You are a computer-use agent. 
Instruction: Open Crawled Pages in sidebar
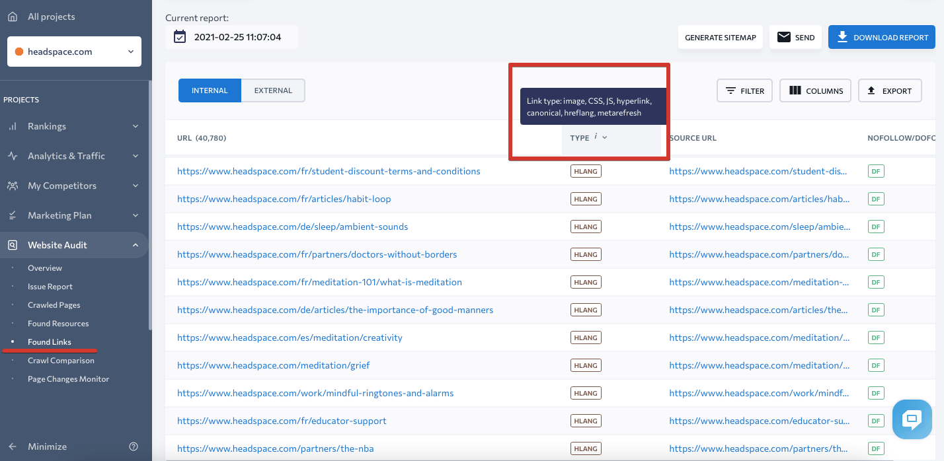click(54, 305)
